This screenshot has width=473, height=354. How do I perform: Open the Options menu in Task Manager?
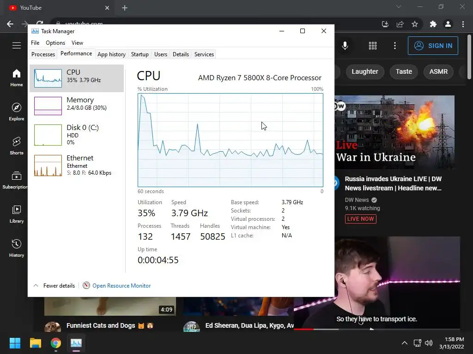tap(55, 43)
